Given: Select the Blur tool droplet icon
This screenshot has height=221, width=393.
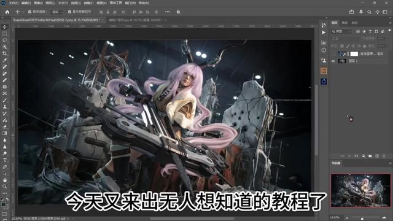Looking at the screenshot, I should [x=4, y=140].
